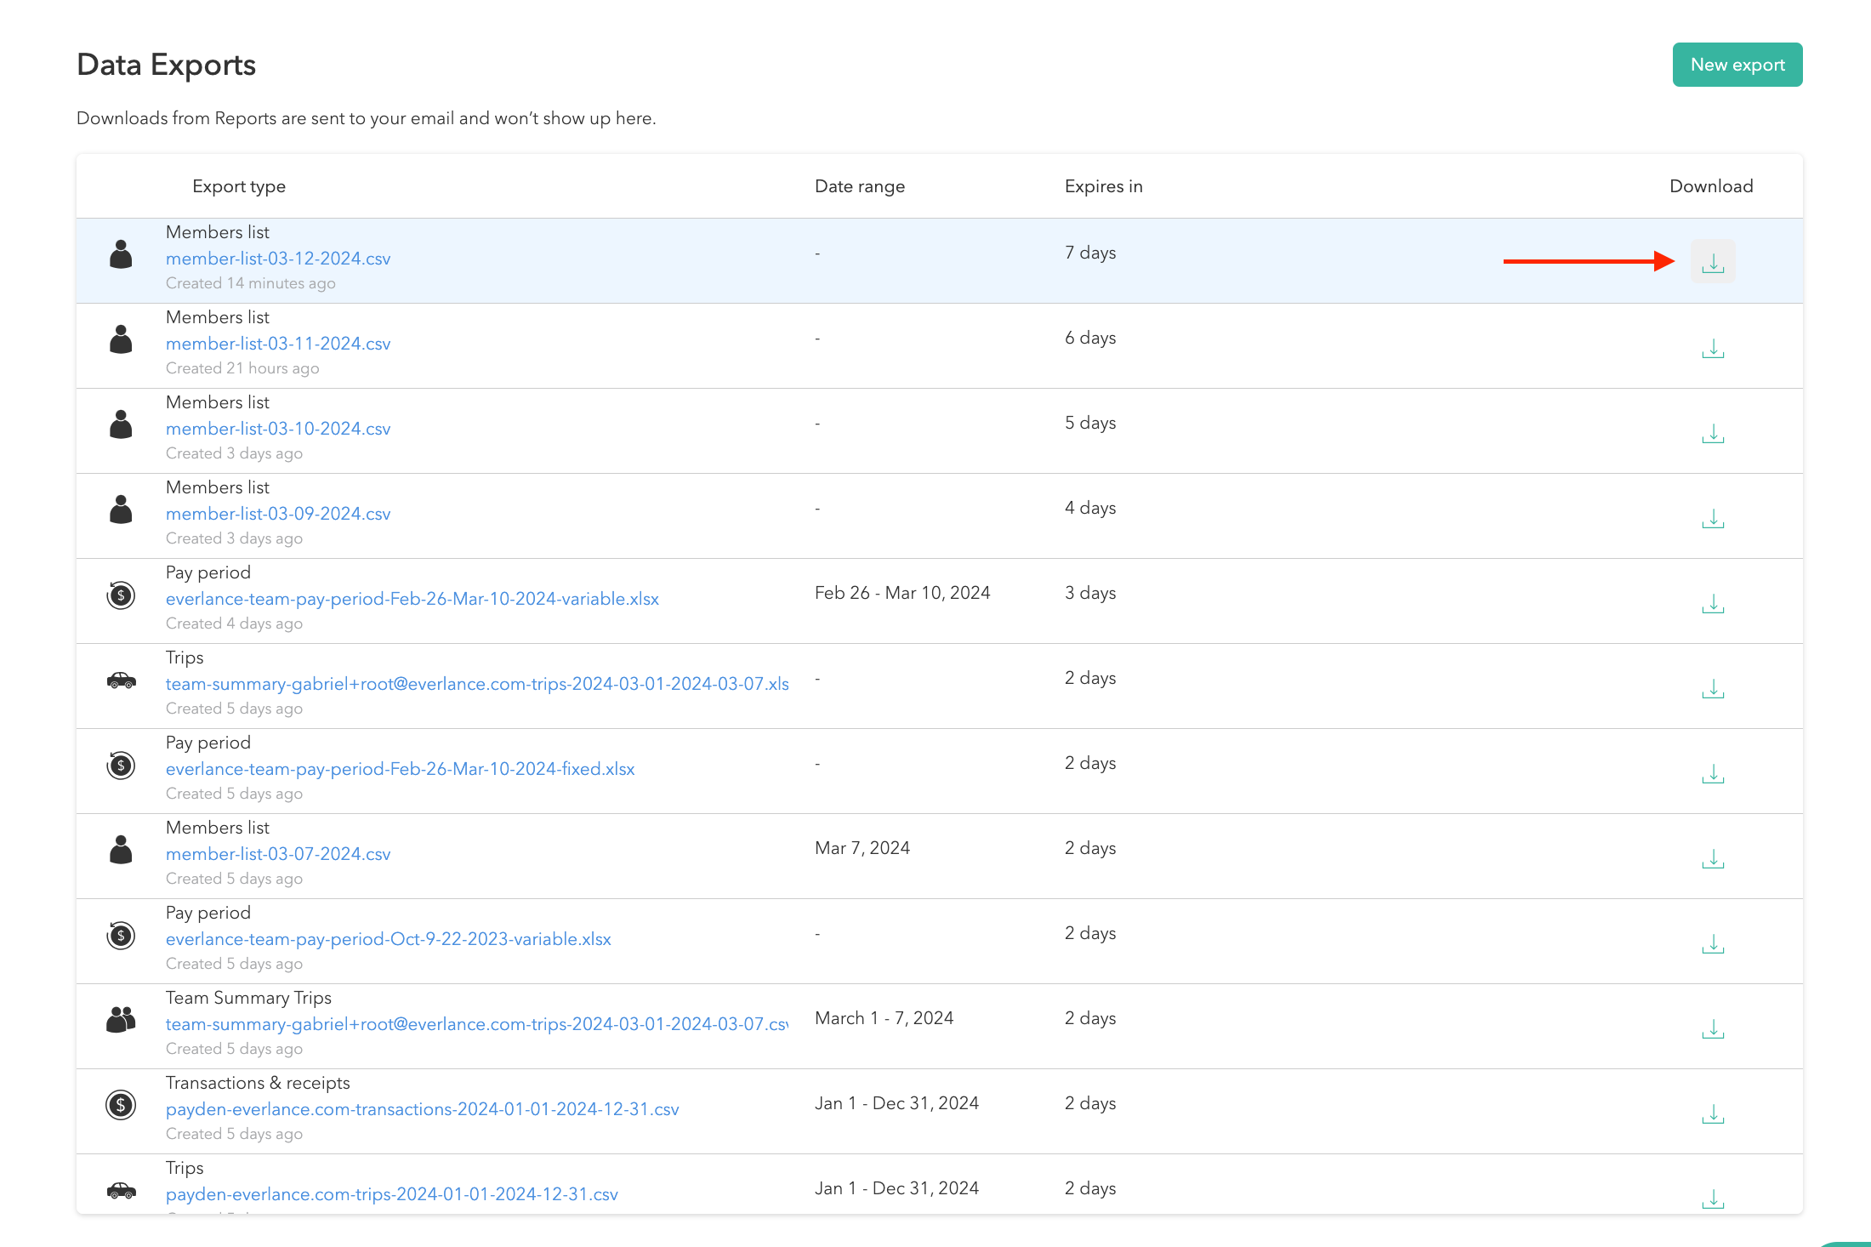Download member-list-03-12-2024.csv via its download icon
Image resolution: width=1871 pixels, height=1247 pixels.
pyautogui.click(x=1713, y=261)
